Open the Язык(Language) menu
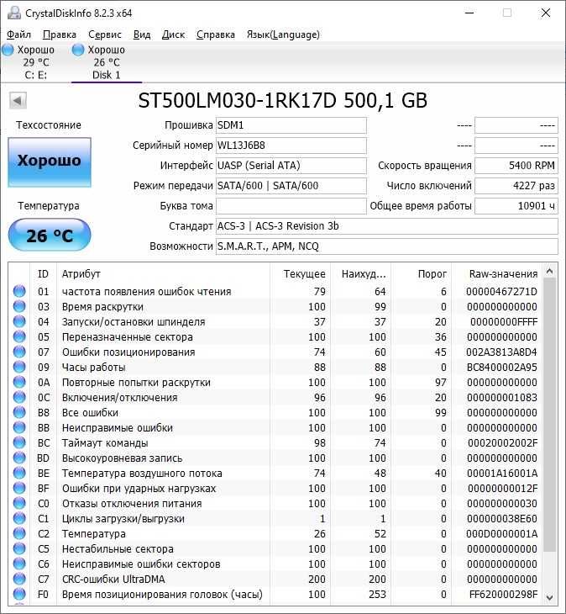 283,34
